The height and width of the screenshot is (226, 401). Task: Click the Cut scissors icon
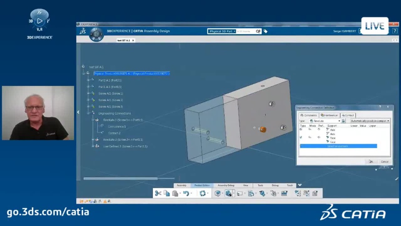[x=158, y=193]
